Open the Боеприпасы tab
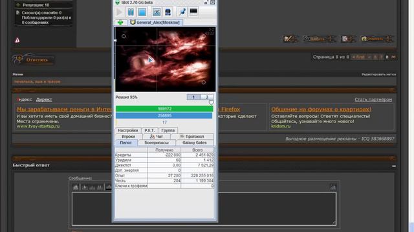This screenshot has height=232, width=414. point(157,142)
